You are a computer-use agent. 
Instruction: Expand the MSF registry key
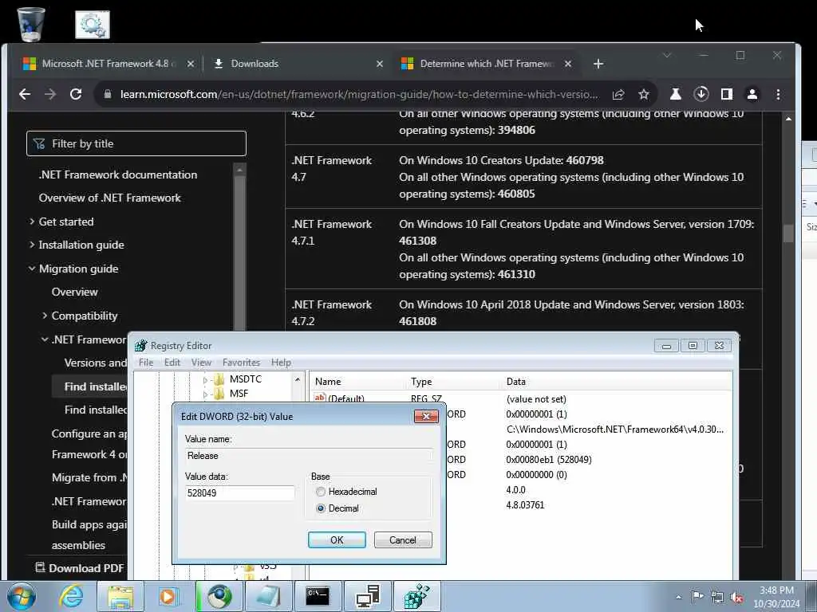(205, 394)
